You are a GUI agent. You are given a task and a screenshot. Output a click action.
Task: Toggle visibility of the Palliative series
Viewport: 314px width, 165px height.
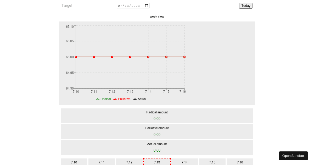pyautogui.click(x=122, y=99)
